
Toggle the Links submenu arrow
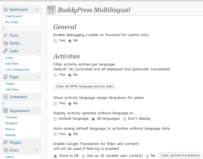(38, 51)
